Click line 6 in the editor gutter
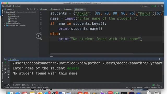167x94 pixels. click(41, 39)
